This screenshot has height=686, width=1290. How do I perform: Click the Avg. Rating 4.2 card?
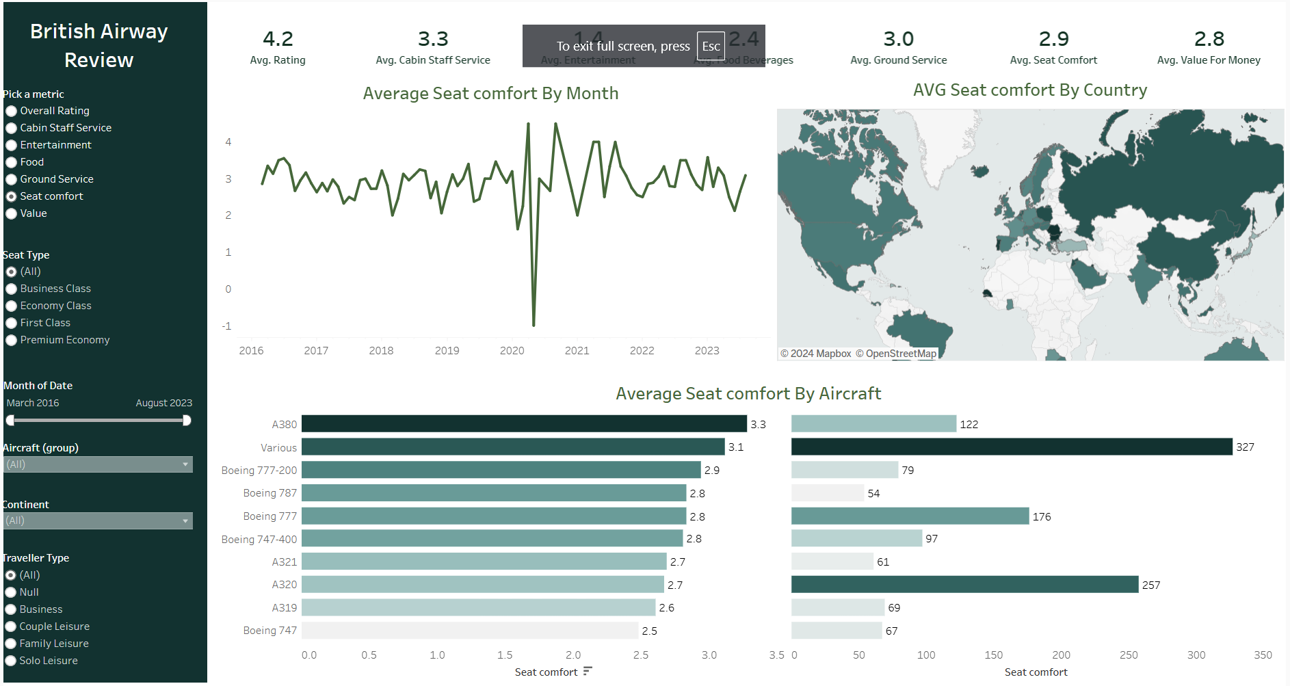278,47
